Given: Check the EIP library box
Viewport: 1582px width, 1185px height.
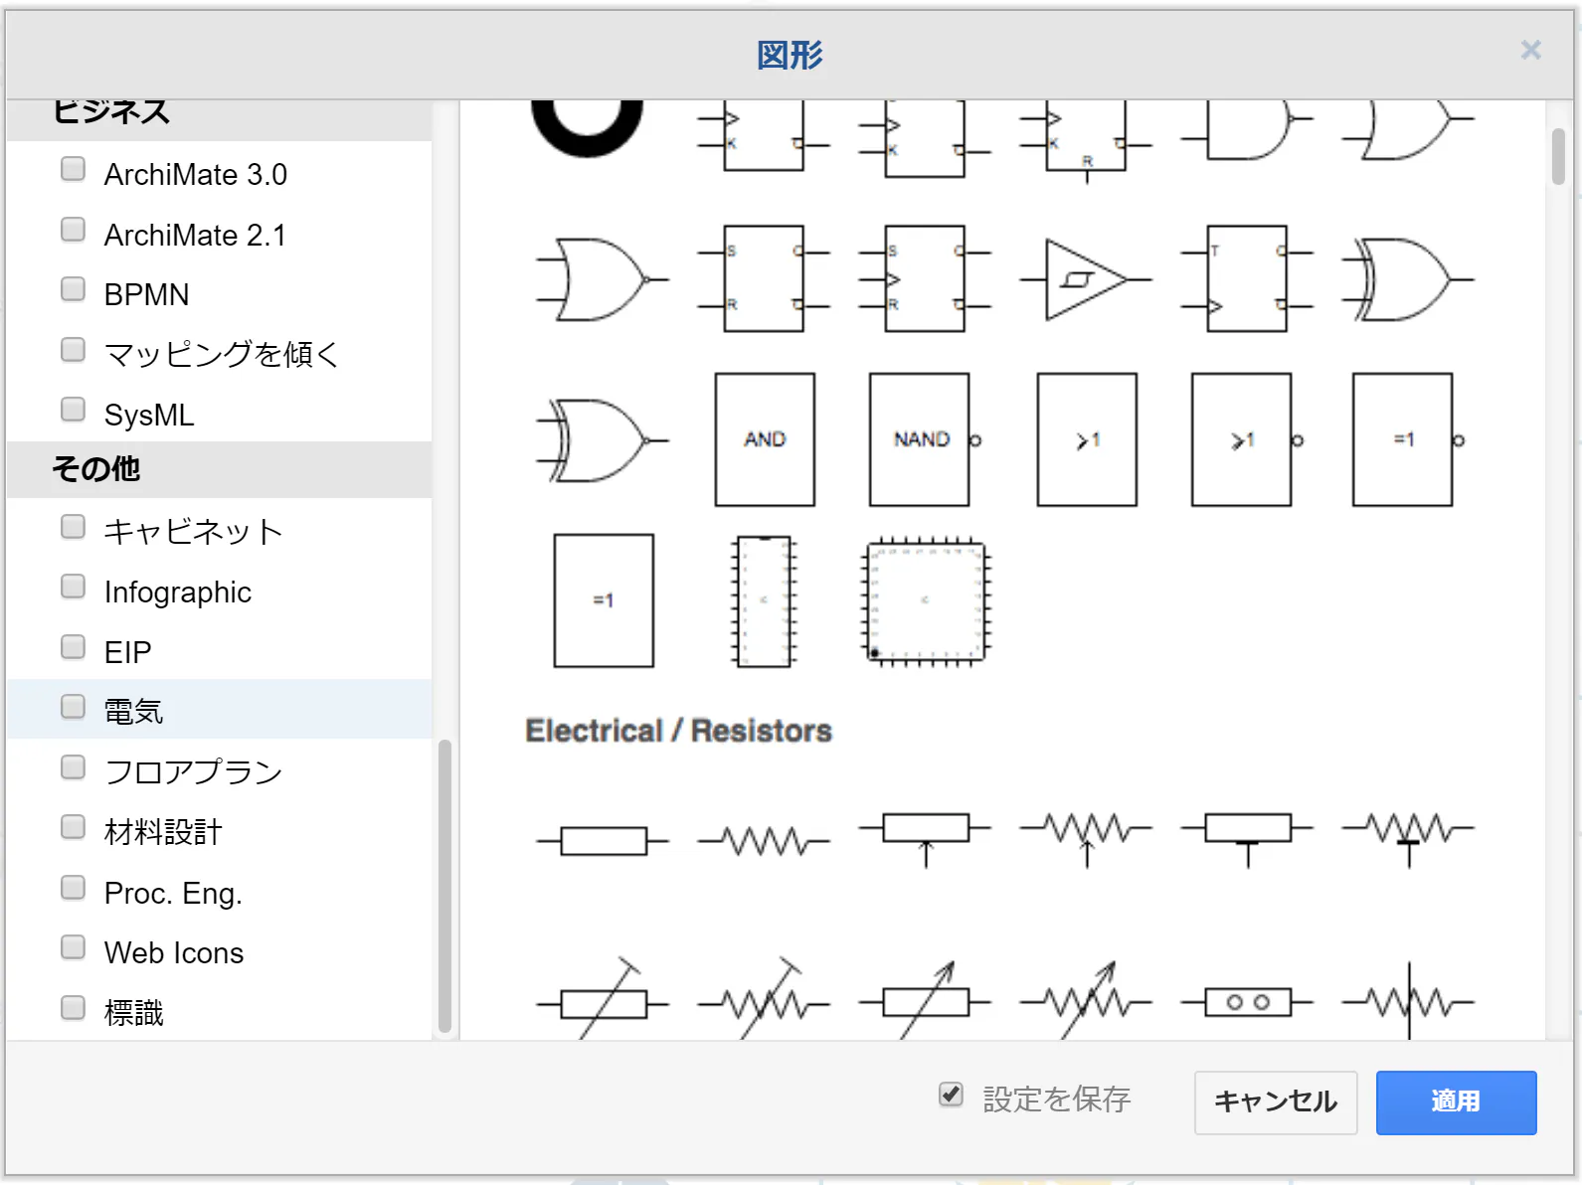Looking at the screenshot, I should pyautogui.click(x=73, y=647).
